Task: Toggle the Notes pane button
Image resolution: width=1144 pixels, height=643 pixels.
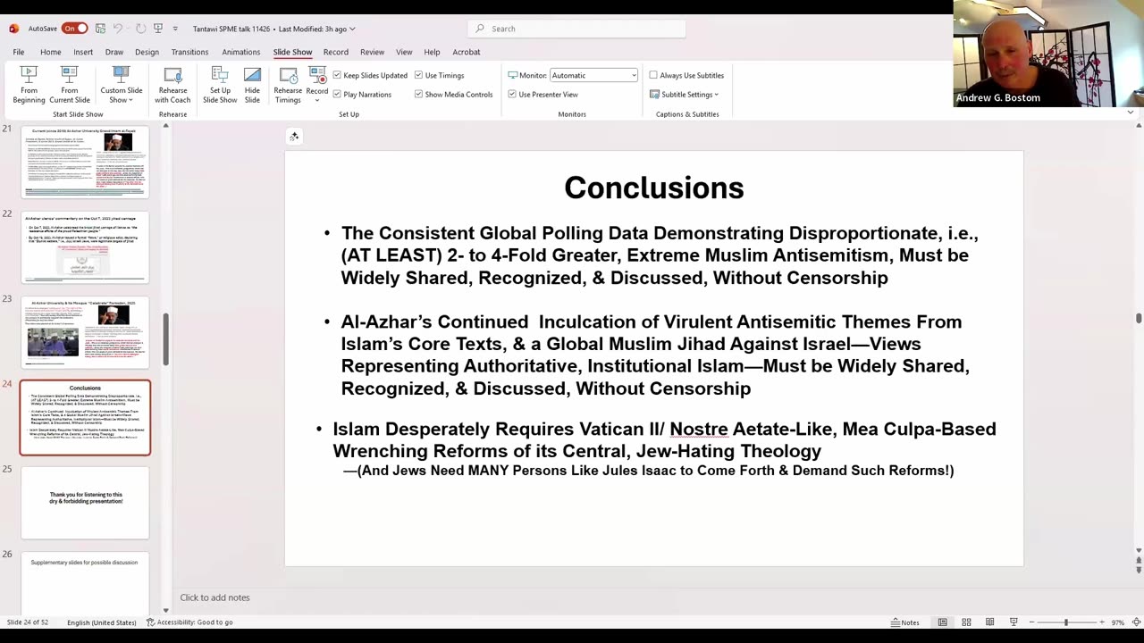Action: [x=904, y=622]
